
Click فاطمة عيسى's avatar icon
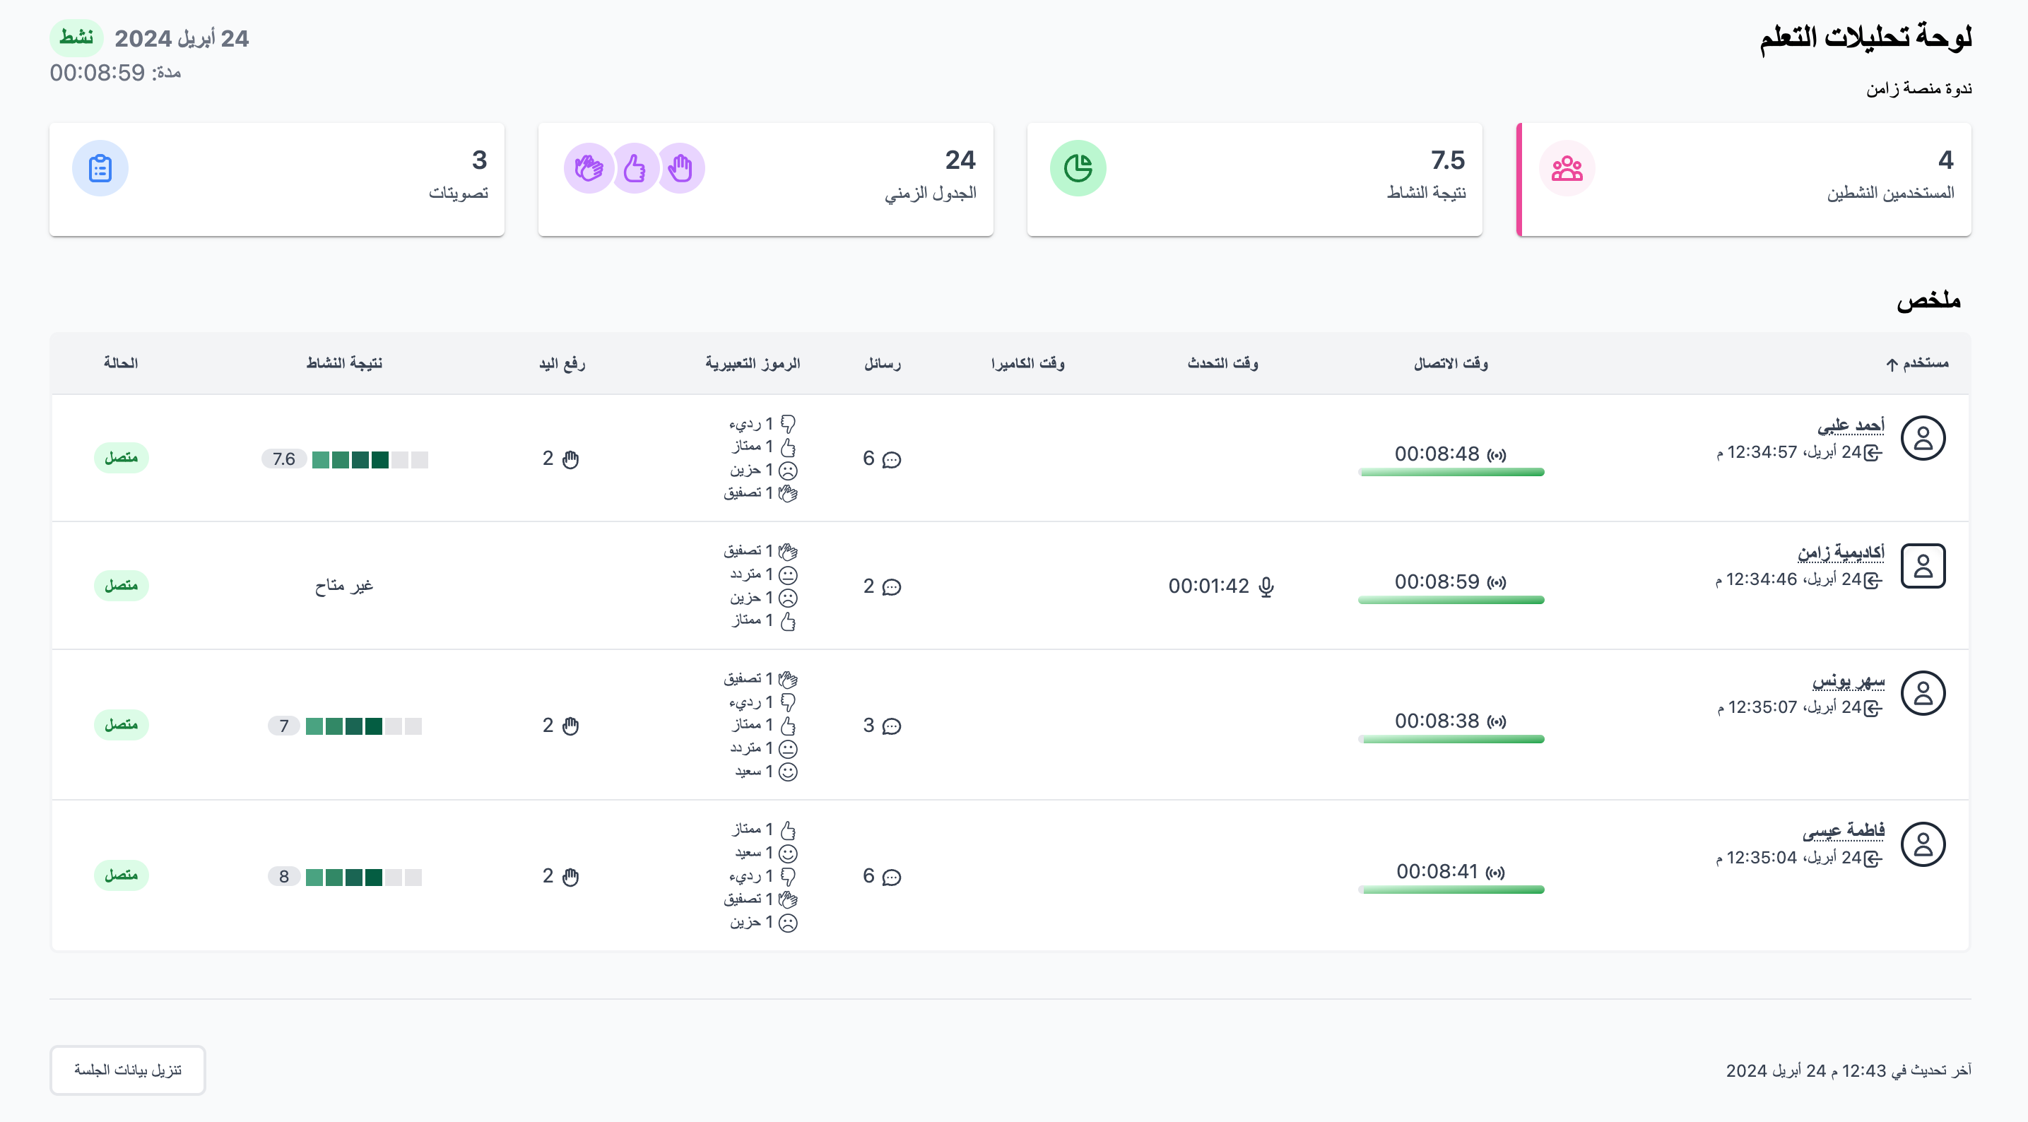point(1923,845)
